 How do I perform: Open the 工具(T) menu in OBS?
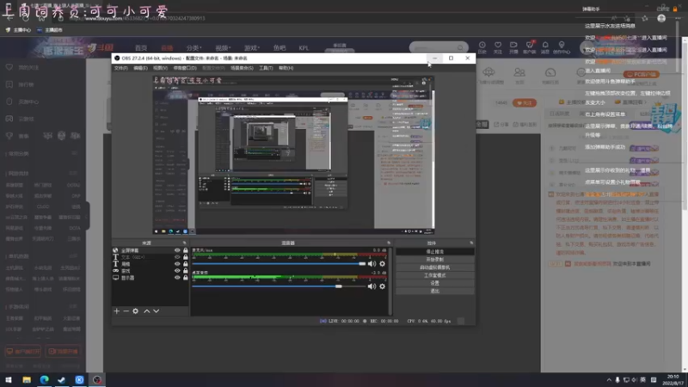click(x=266, y=68)
